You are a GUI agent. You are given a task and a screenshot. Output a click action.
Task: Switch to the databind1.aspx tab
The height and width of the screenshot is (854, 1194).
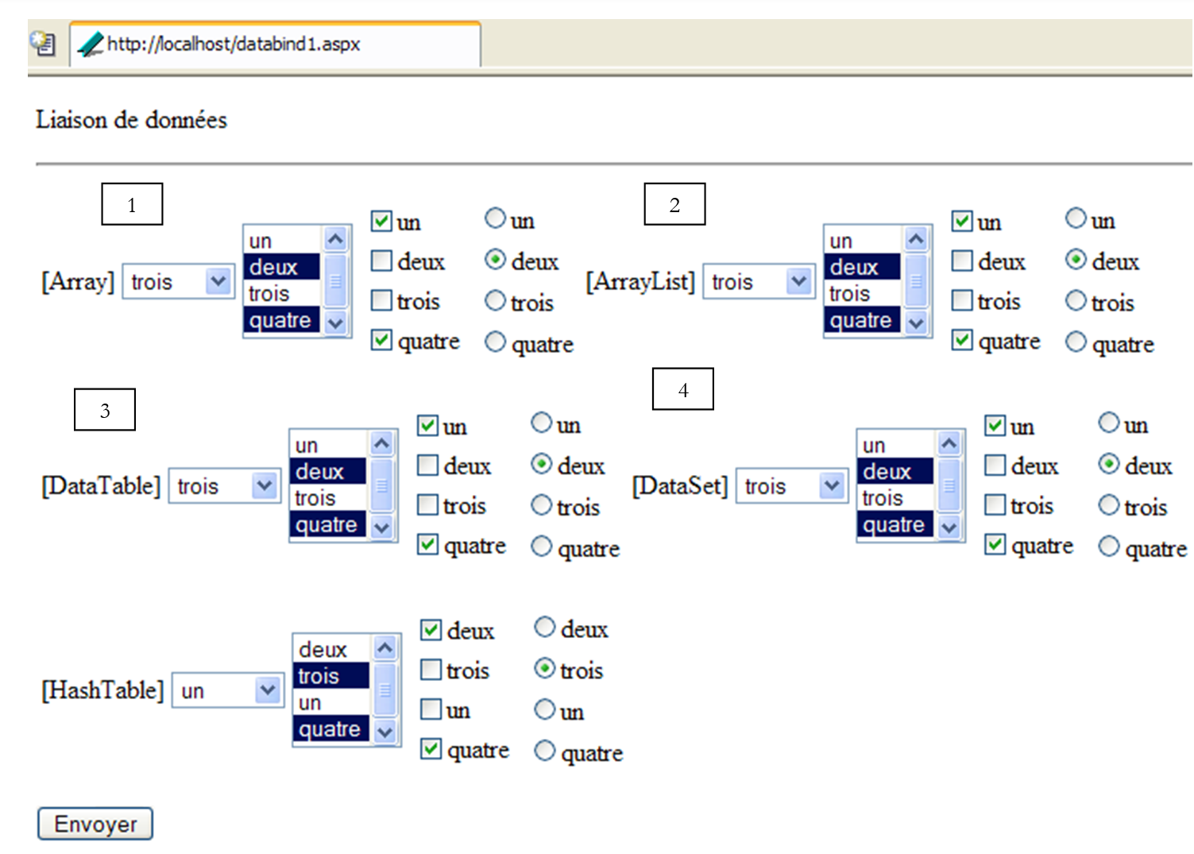(x=274, y=44)
